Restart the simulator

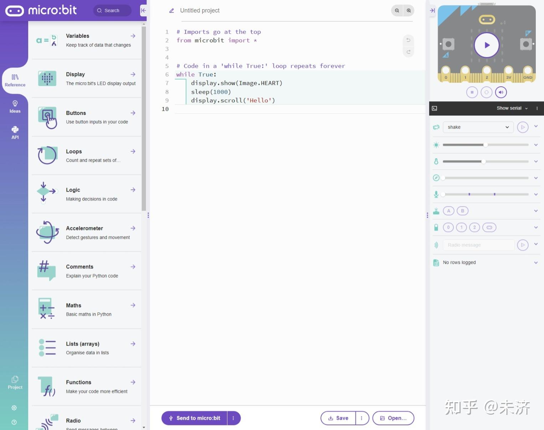click(487, 92)
